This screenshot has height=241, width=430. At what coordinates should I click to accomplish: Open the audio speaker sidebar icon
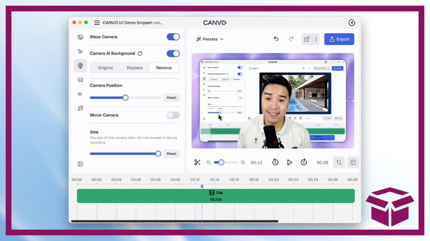point(80,94)
